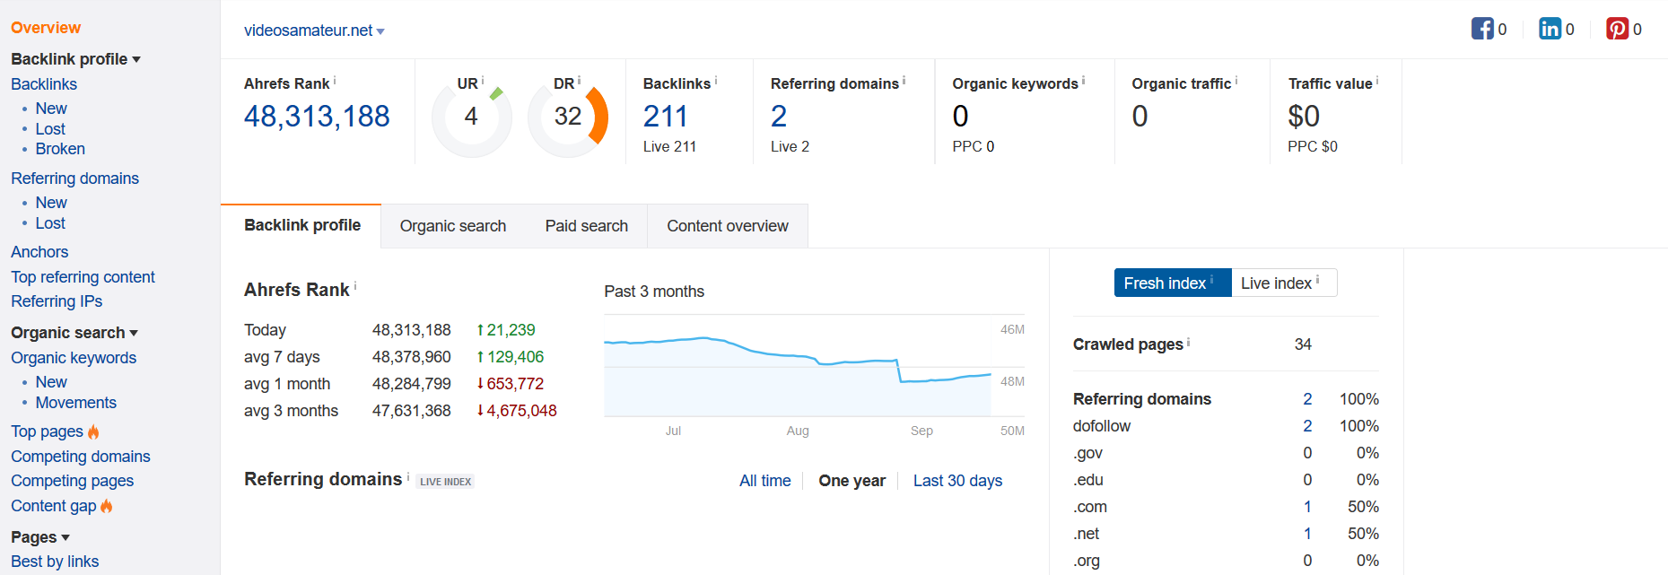Open Competing domains report

pyautogui.click(x=81, y=457)
